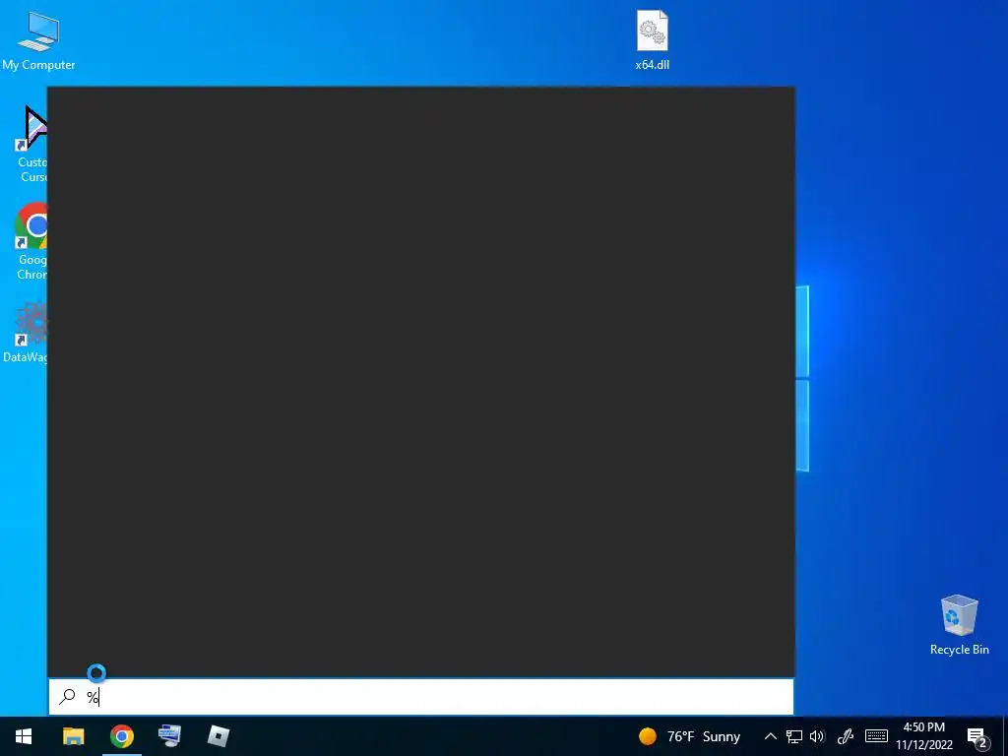
Task: Show hidden system tray icons
Action: [x=770, y=736]
